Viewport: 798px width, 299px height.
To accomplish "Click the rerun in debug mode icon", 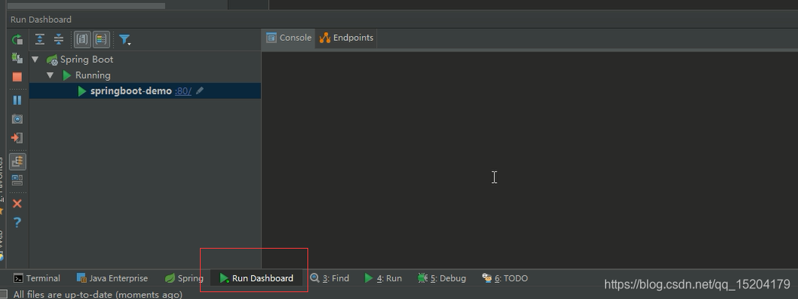I will pyautogui.click(x=18, y=58).
